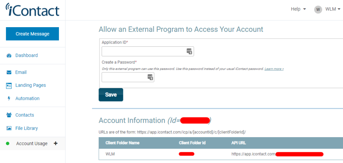The image size is (343, 163).
Task: Expand Account Usage with plus icon
Action: coord(56,143)
